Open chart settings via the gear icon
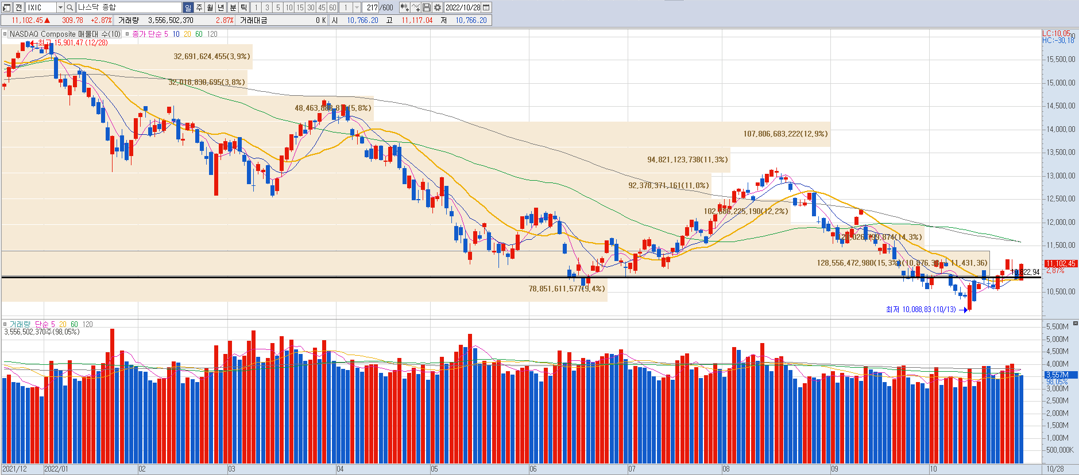Viewport: 1079px width, 475px height. click(438, 7)
